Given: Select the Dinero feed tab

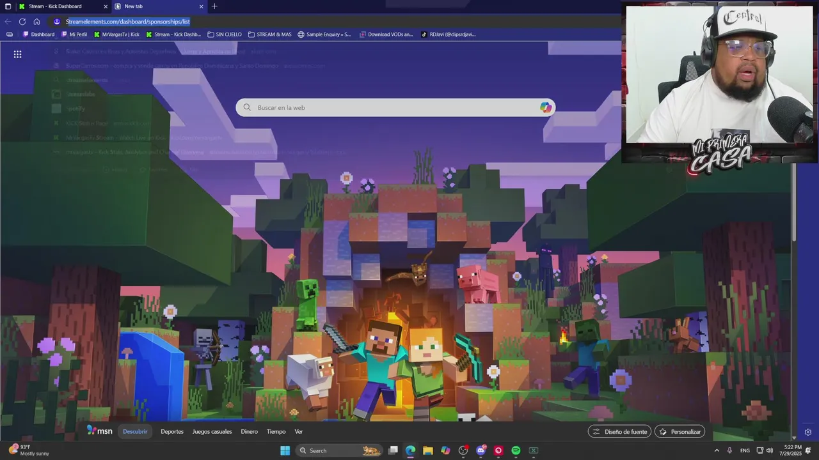Looking at the screenshot, I should point(249,432).
